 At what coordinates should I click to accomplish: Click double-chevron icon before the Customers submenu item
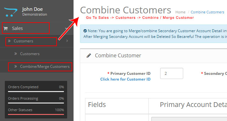[15, 53]
